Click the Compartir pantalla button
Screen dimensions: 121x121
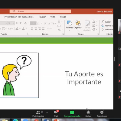coord(72,114)
